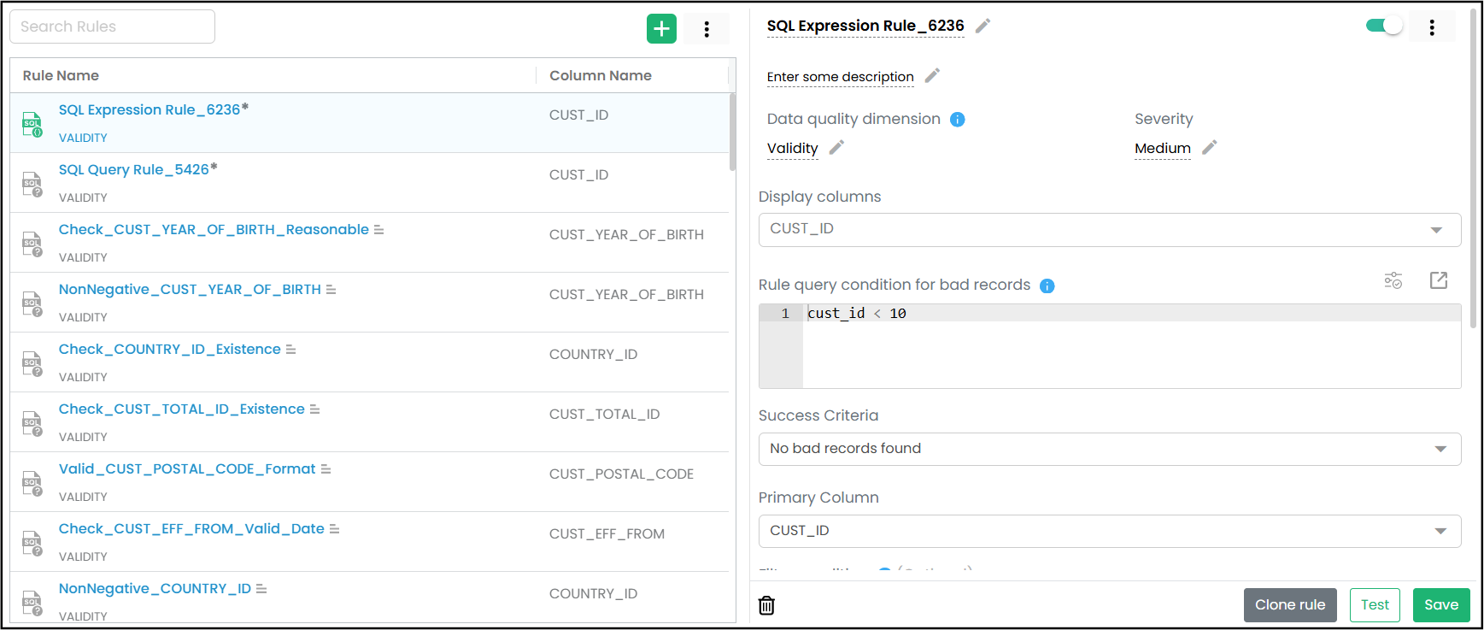The height and width of the screenshot is (630, 1484).
Task: Open the rules list kebab menu
Action: 707,29
